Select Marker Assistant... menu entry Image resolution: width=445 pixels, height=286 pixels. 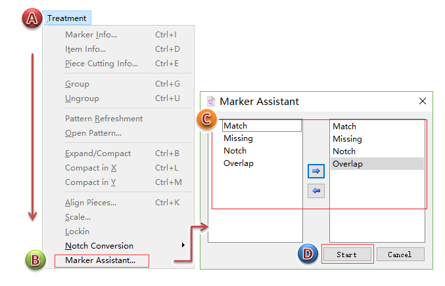(x=101, y=260)
